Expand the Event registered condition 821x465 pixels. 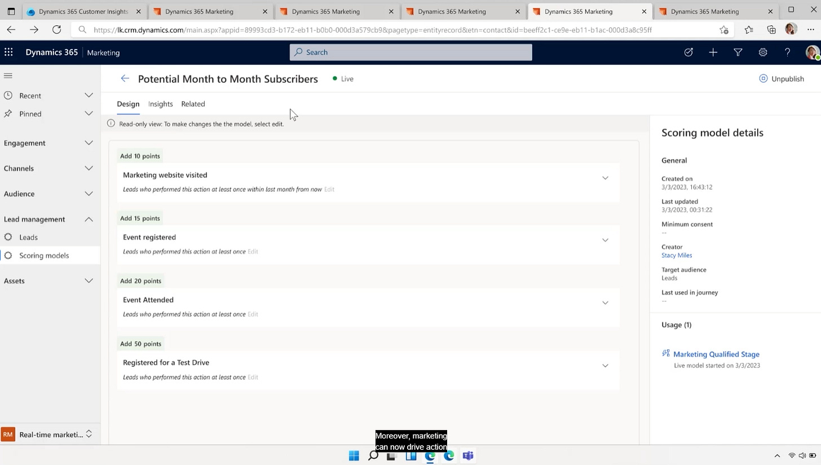click(605, 240)
